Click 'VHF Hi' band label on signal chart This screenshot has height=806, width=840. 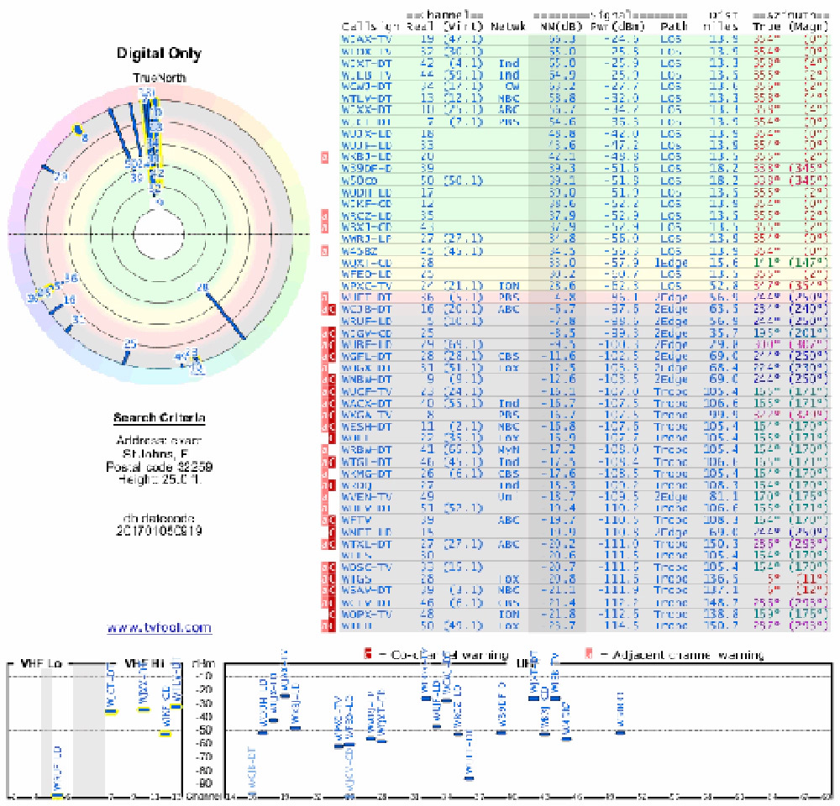(x=144, y=663)
